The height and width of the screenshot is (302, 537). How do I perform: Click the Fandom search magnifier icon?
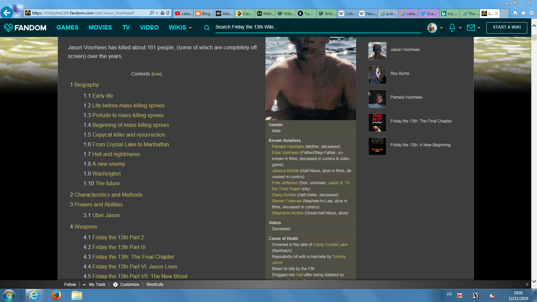[207, 28]
